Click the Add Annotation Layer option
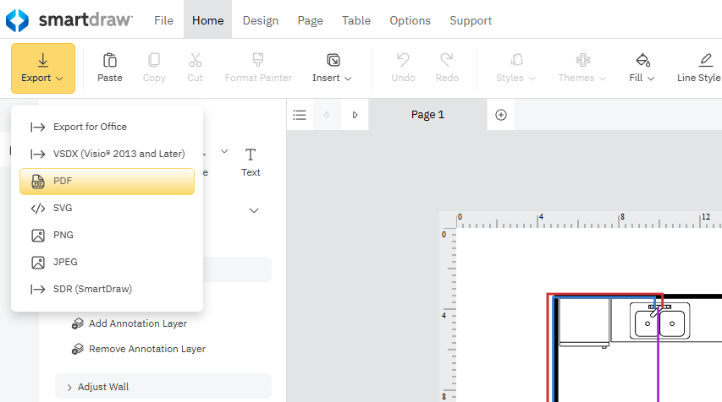722x402 pixels. tap(137, 323)
